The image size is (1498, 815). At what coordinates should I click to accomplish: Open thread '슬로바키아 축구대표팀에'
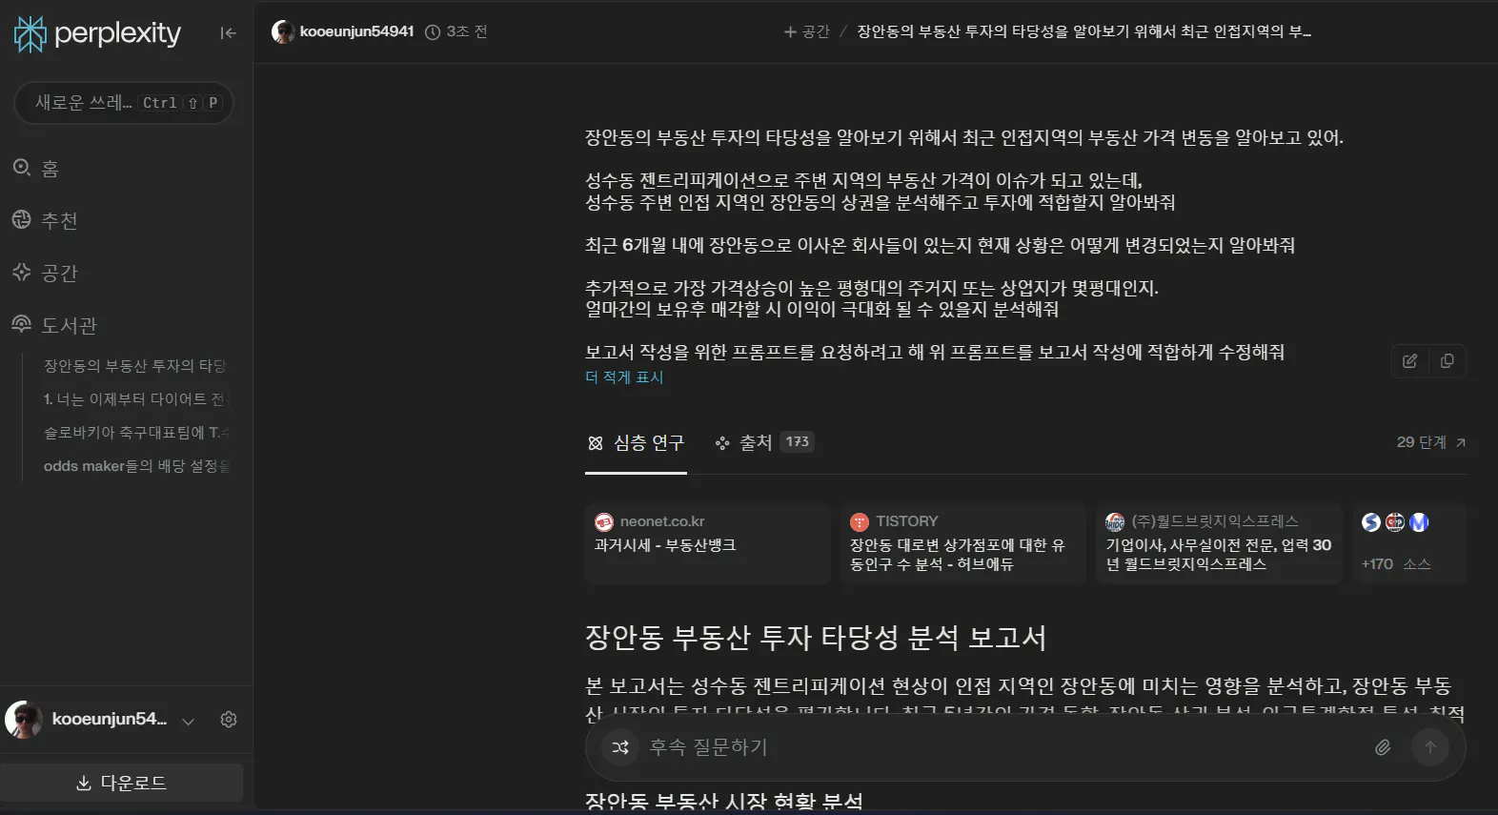tap(134, 433)
